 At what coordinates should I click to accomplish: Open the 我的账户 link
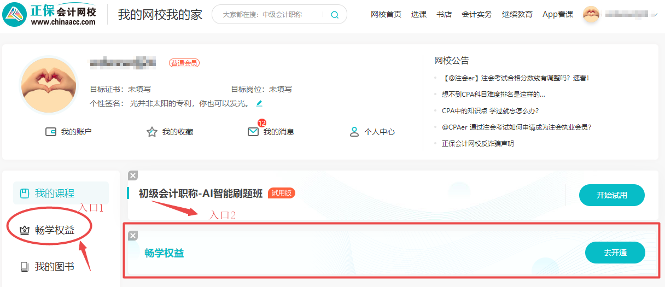pos(77,132)
